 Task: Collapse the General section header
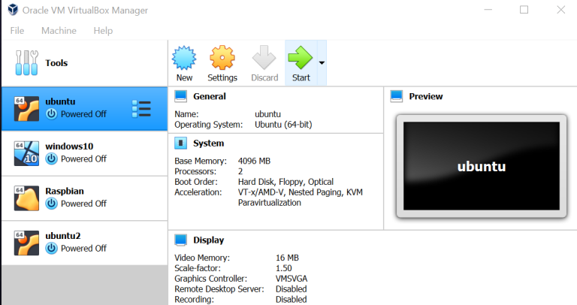pos(209,96)
